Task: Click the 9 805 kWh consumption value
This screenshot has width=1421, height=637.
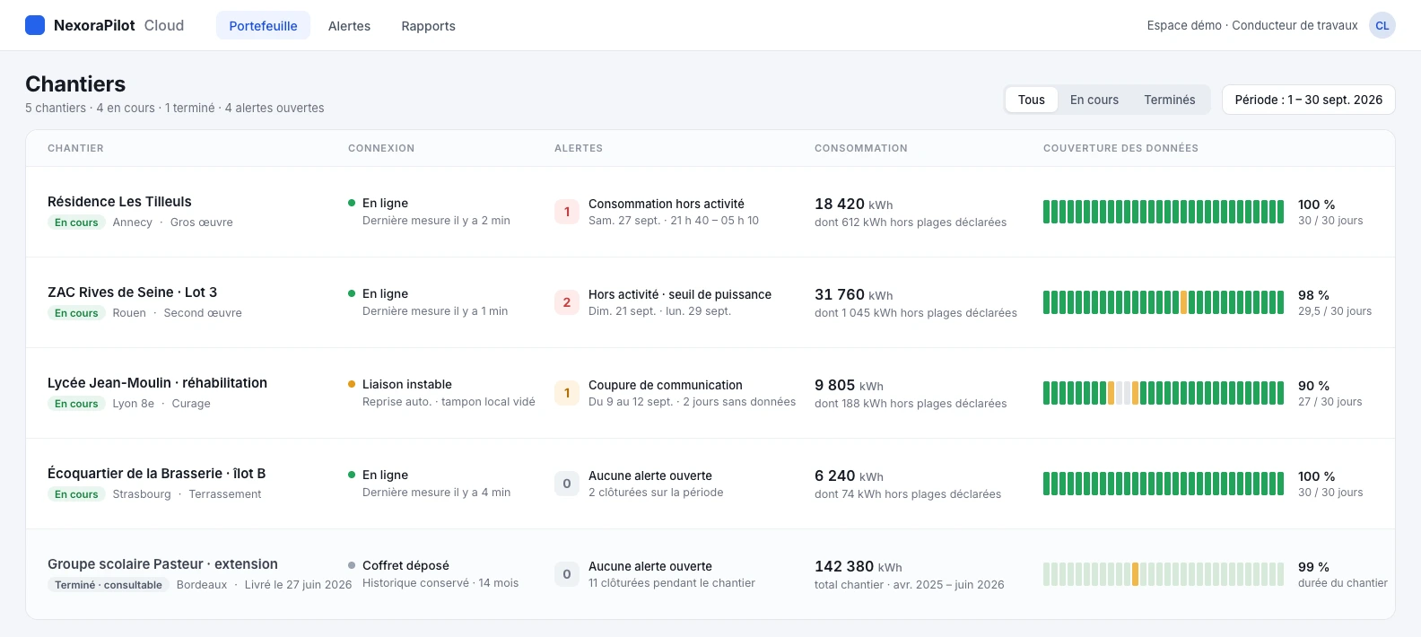Action: (x=849, y=385)
